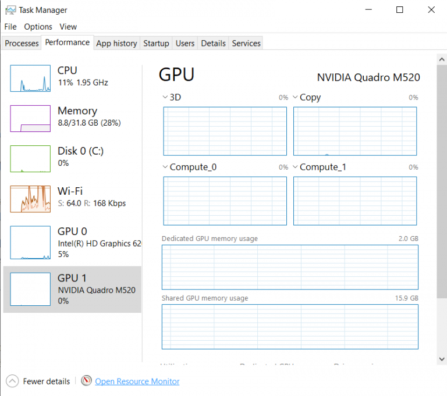
Task: Click the Resource Monitor gauge icon
Action: tap(87, 381)
